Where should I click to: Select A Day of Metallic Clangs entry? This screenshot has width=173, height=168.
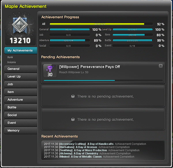[89, 156]
